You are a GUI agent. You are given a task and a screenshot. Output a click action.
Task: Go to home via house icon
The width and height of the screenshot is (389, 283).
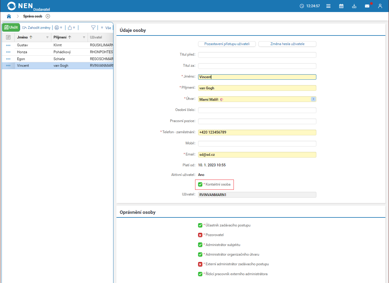click(9, 16)
